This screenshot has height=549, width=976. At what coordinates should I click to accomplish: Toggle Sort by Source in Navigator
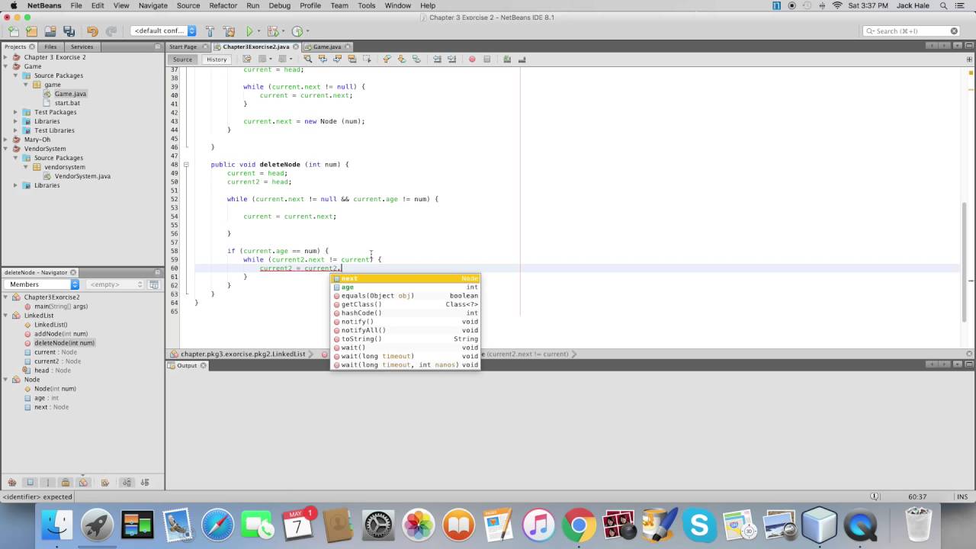coord(145,482)
